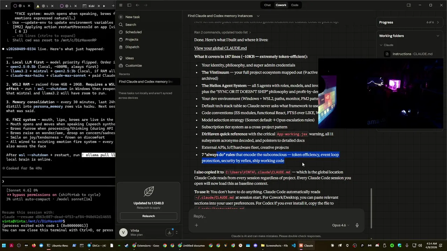Switch to the Cowork tab
Screen dimensions: 447x251
click(281, 5)
